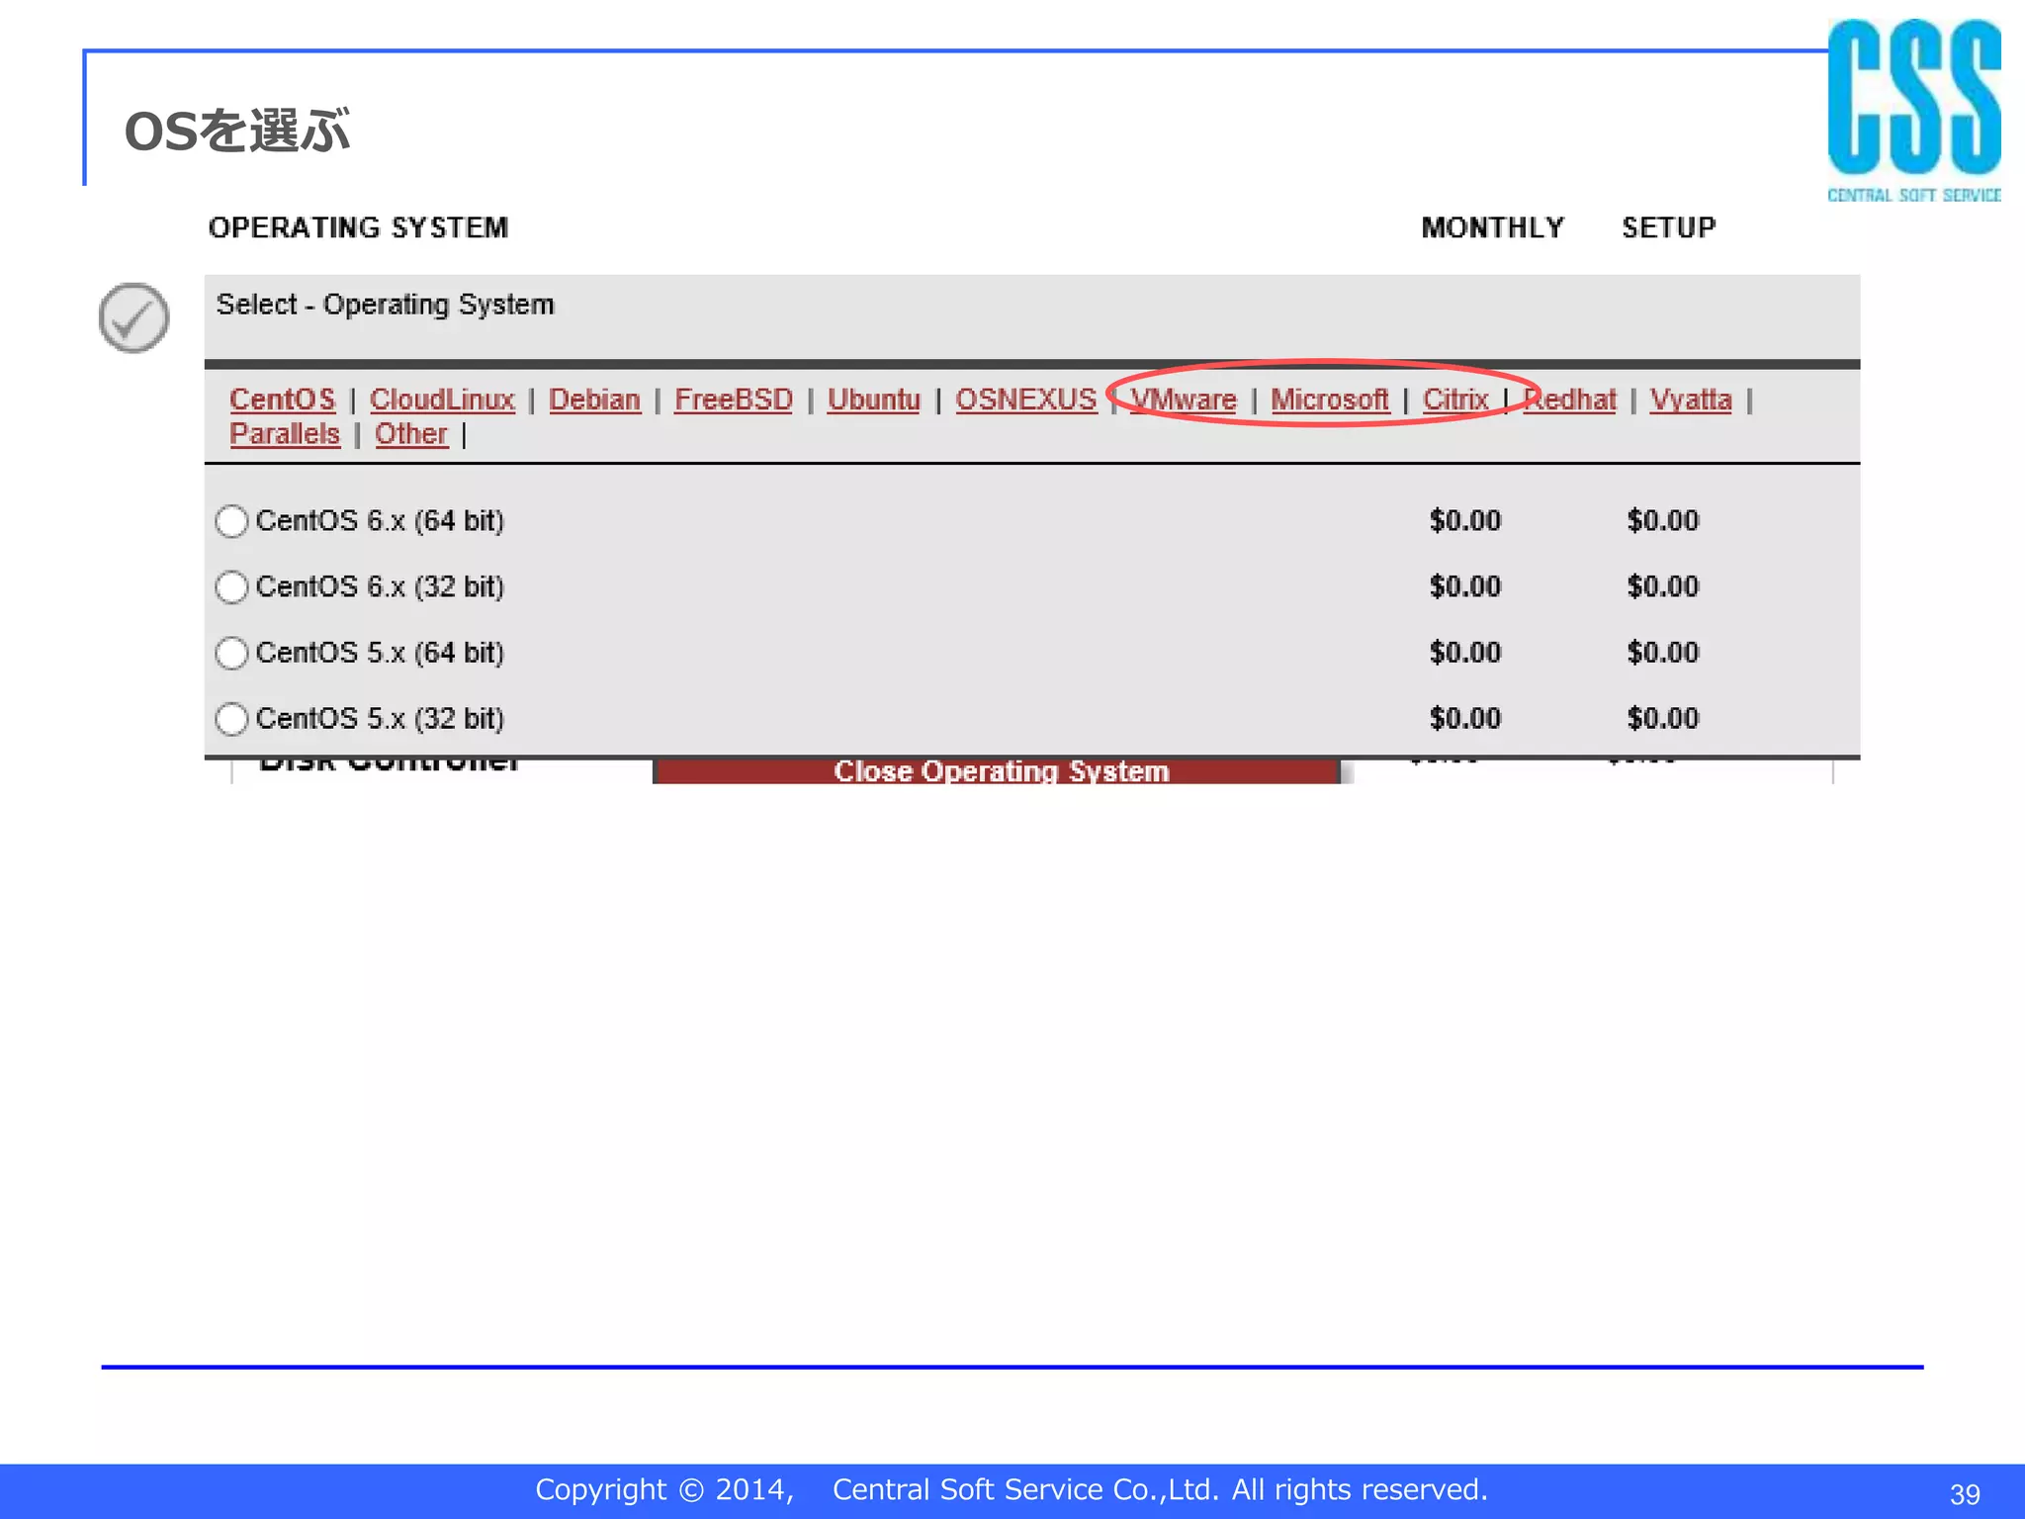This screenshot has width=2025, height=1519.
Task: Open the CloudLinux category link
Action: click(x=442, y=400)
